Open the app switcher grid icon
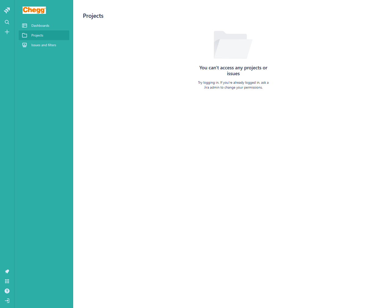The height and width of the screenshot is (308, 392). [x=7, y=281]
